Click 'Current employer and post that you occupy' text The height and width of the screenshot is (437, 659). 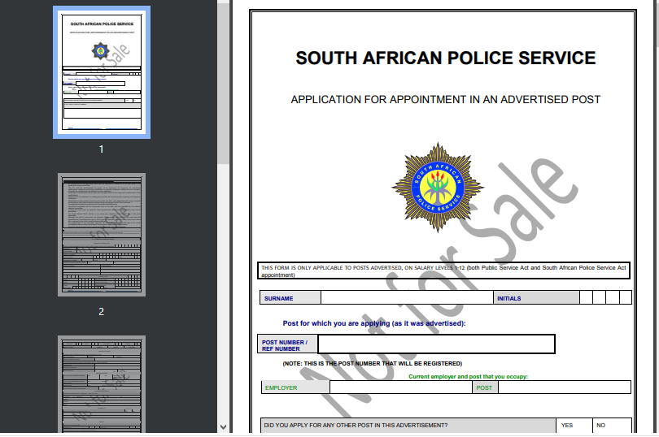coord(468,377)
